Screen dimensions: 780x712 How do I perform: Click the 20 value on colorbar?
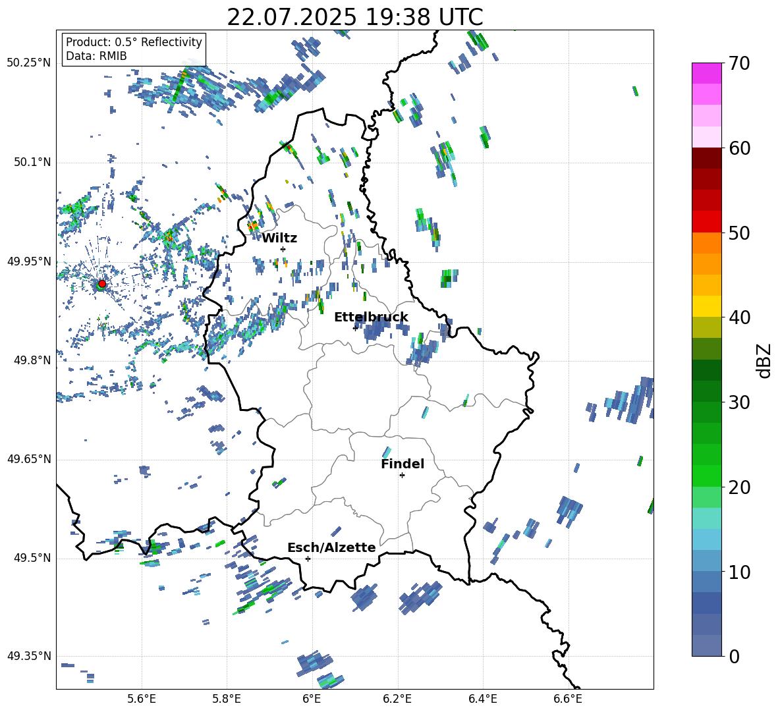click(x=739, y=487)
